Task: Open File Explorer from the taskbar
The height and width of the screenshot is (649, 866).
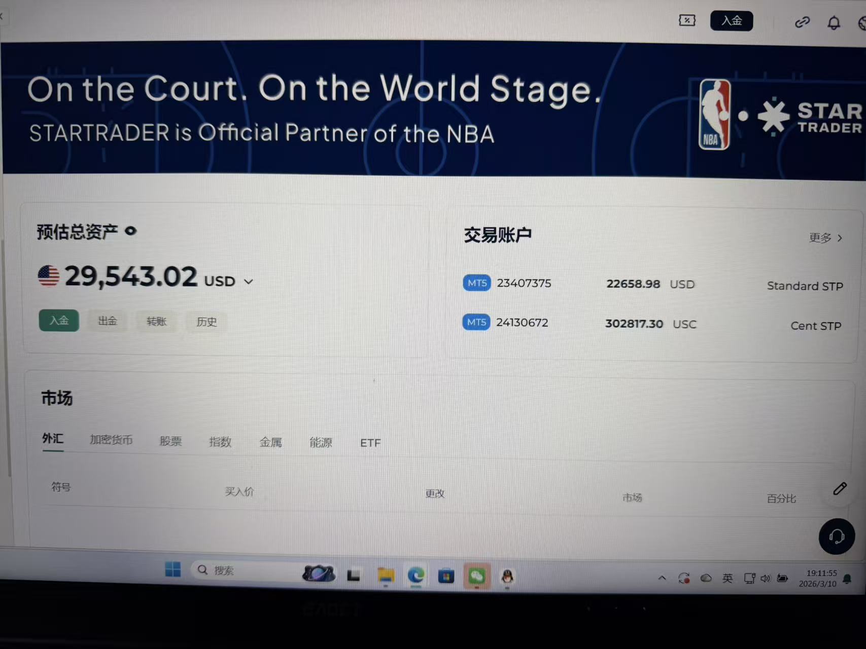Action: click(x=386, y=575)
